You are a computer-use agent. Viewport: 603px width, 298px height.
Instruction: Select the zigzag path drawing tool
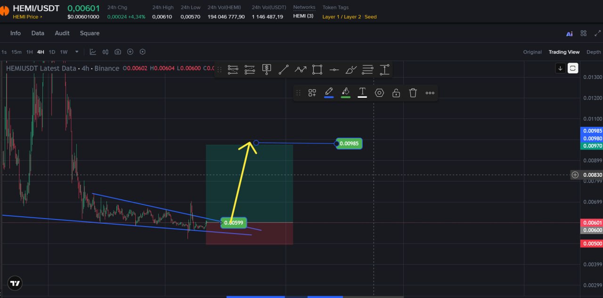(x=301, y=70)
